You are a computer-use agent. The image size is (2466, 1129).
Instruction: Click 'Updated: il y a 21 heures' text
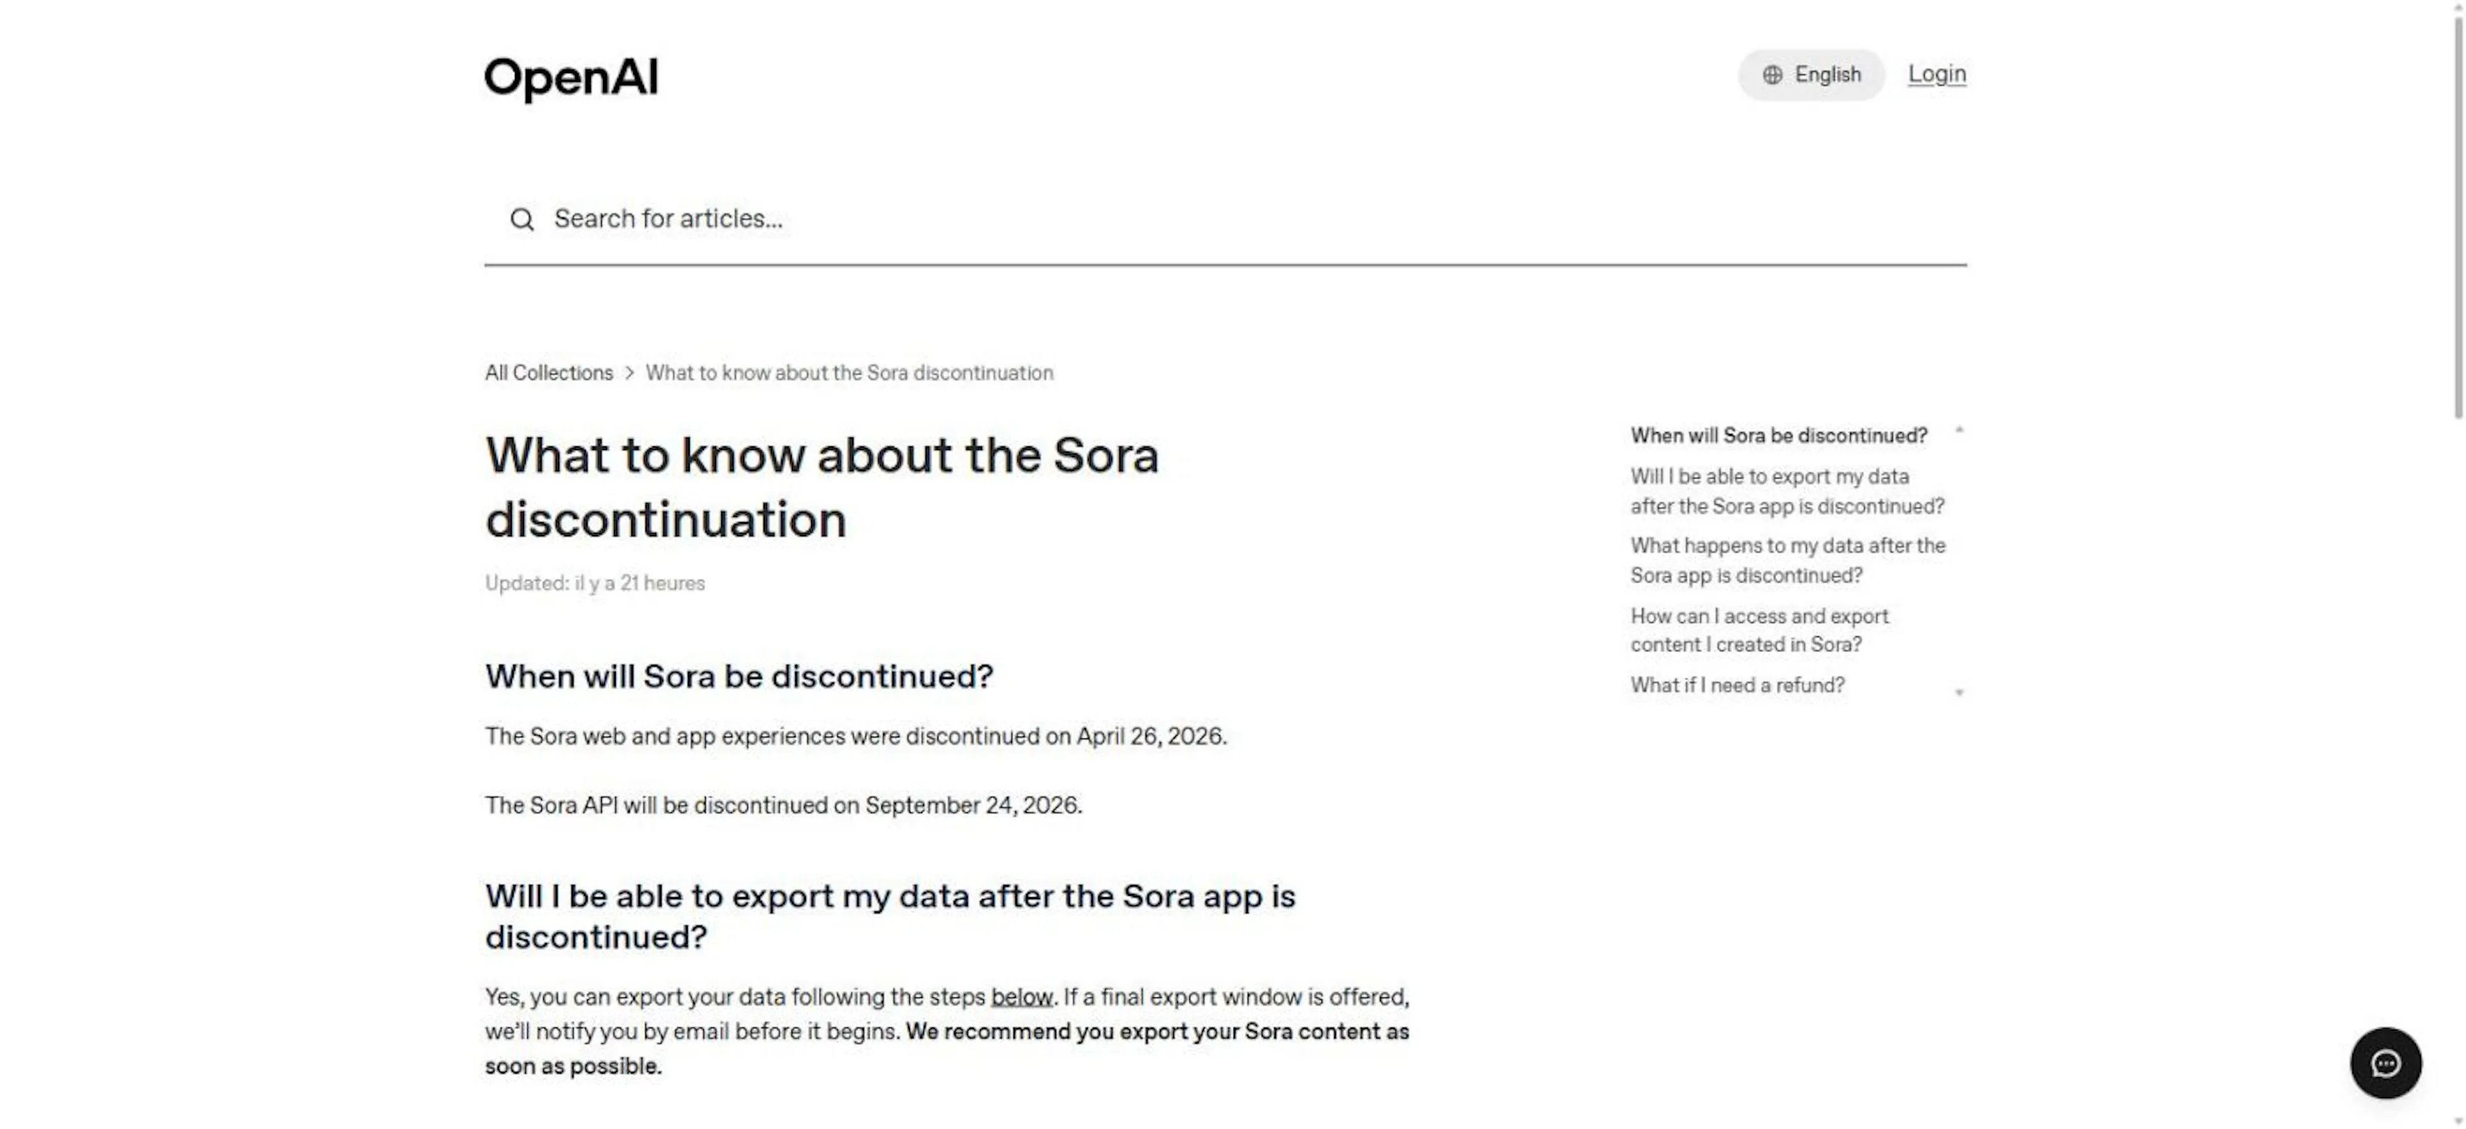tap(595, 583)
